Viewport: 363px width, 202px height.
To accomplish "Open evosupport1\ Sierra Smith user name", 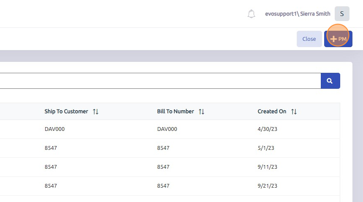I will 298,14.
